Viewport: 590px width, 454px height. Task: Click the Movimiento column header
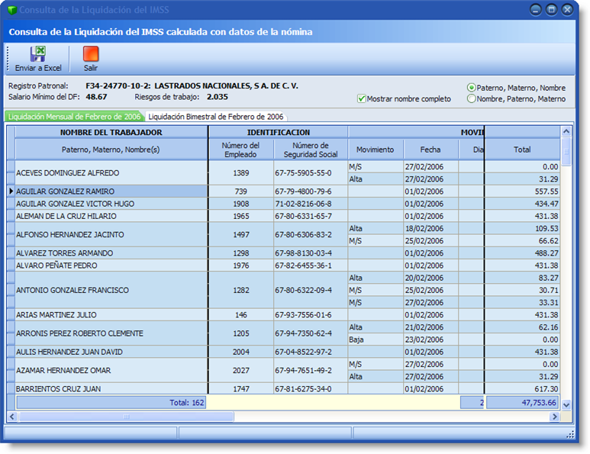coord(376,150)
